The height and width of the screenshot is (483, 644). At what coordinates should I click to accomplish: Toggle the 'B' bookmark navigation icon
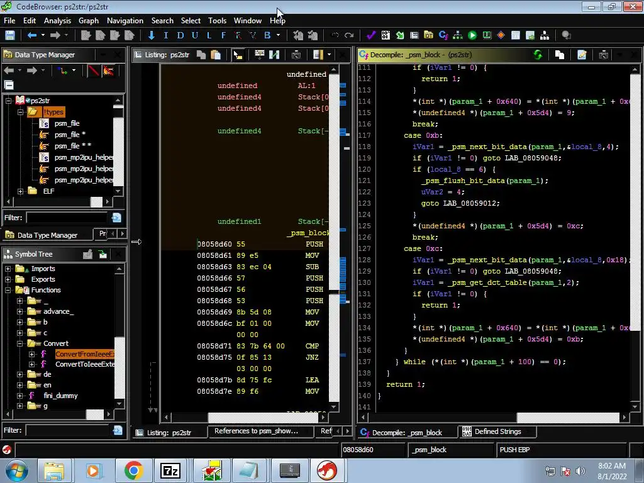coord(267,35)
